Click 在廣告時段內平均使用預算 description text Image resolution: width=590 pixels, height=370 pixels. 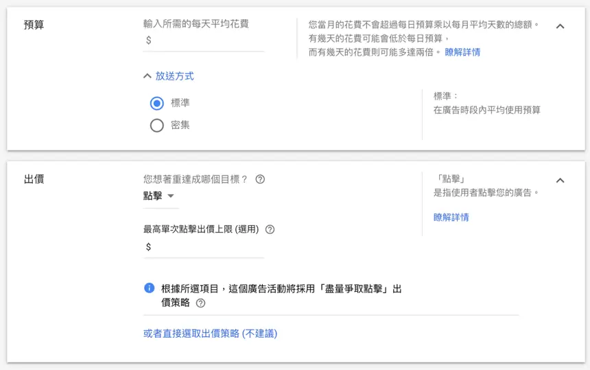(x=487, y=110)
